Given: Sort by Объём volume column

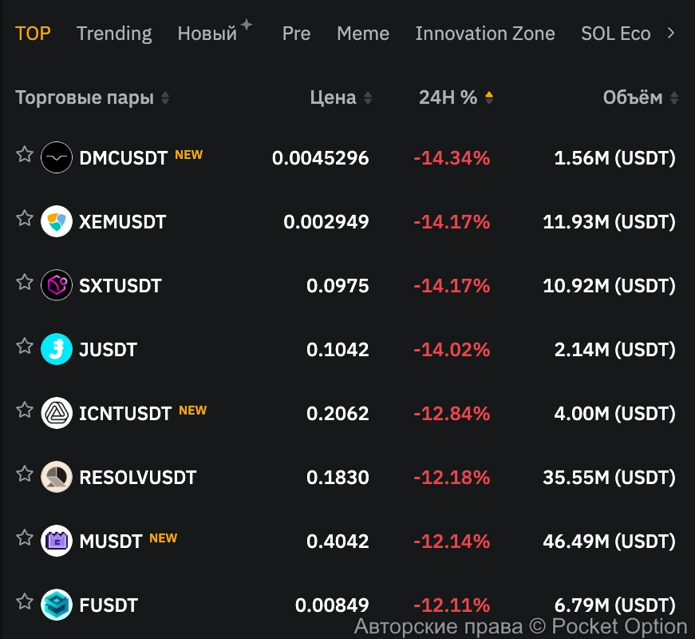Looking at the screenshot, I should click(674, 98).
